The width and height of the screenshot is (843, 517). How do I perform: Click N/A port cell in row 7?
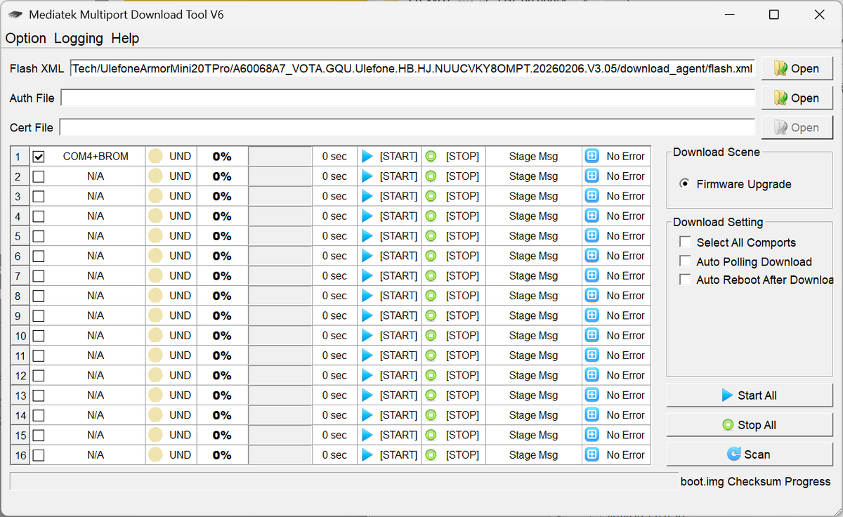(x=96, y=275)
